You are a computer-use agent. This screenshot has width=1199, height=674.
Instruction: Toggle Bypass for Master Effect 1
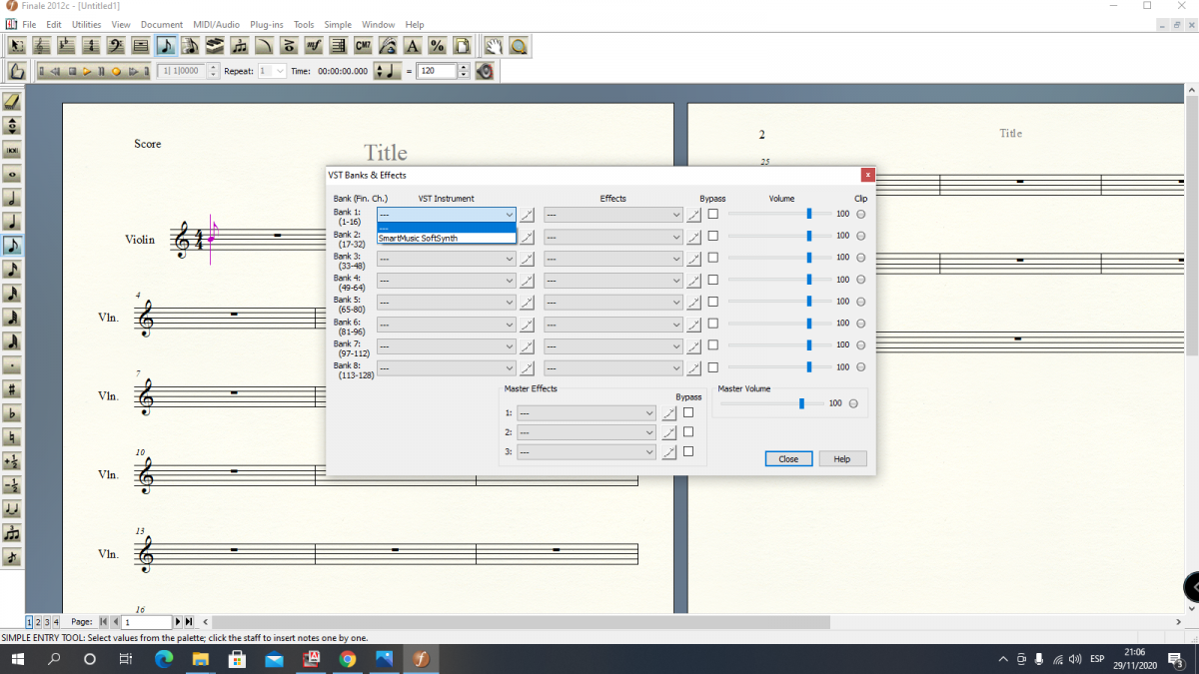[x=688, y=412]
